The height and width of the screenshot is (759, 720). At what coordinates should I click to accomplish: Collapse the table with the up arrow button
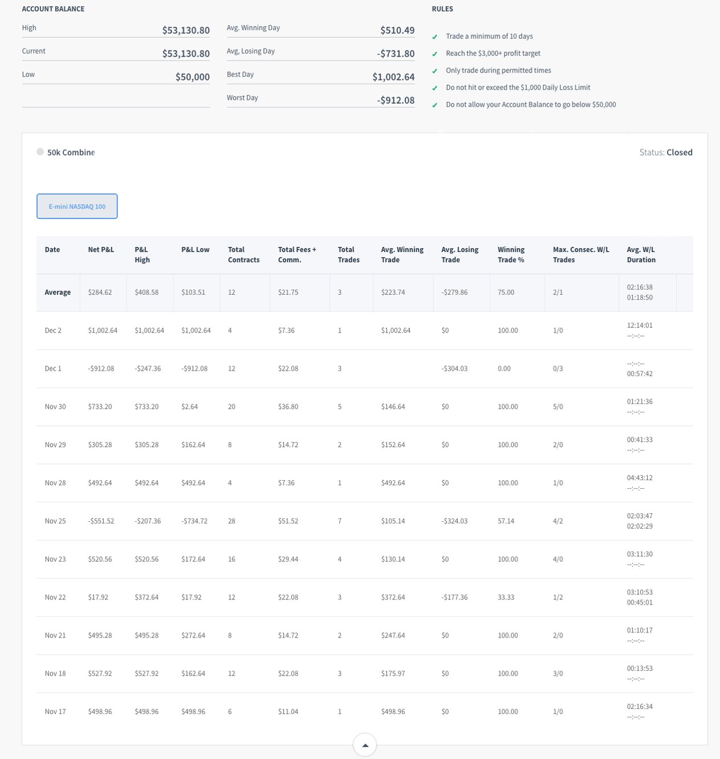365,745
